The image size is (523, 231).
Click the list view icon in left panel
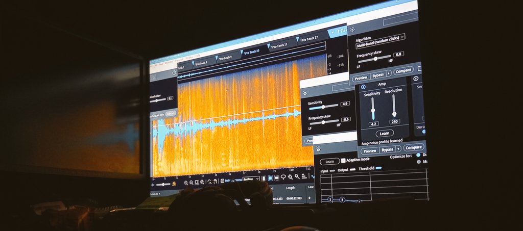tap(153, 77)
